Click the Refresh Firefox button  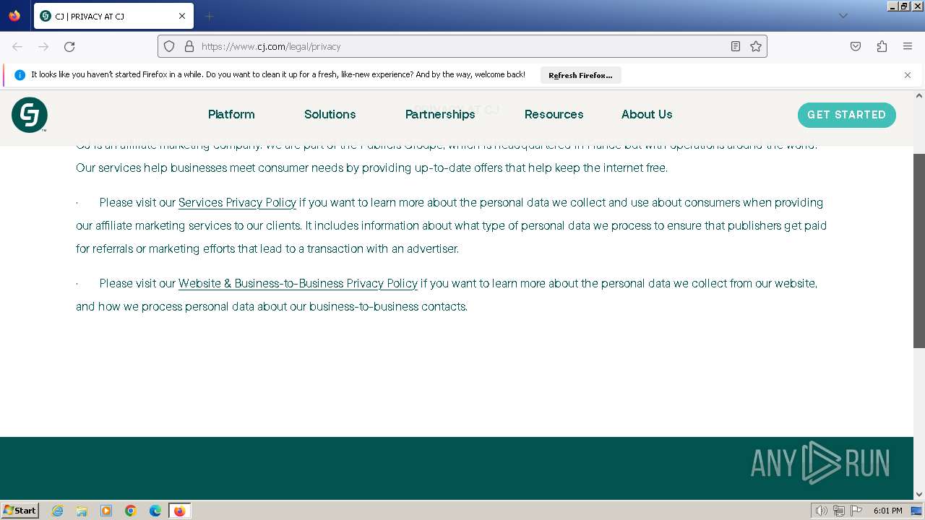point(580,75)
